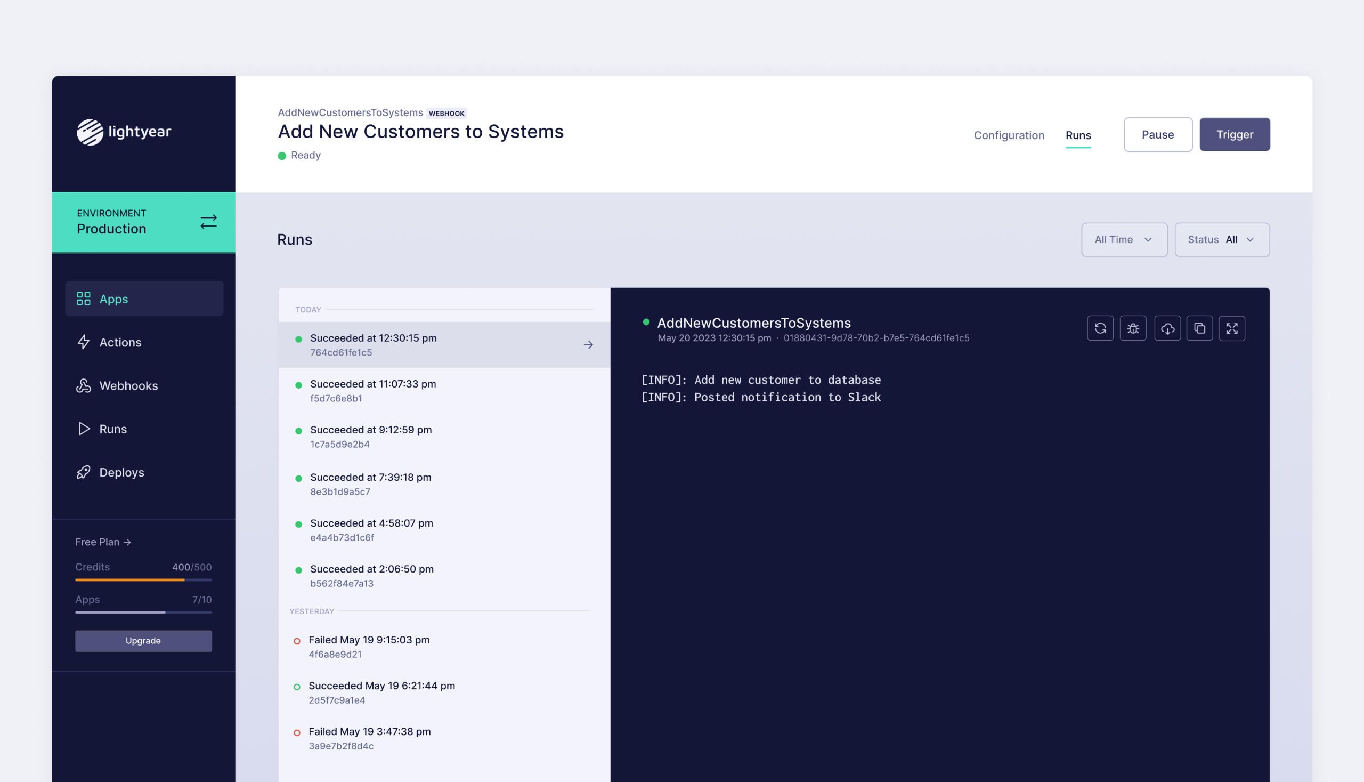
Task: Click the Upgrade button in sidebar
Action: tap(143, 641)
